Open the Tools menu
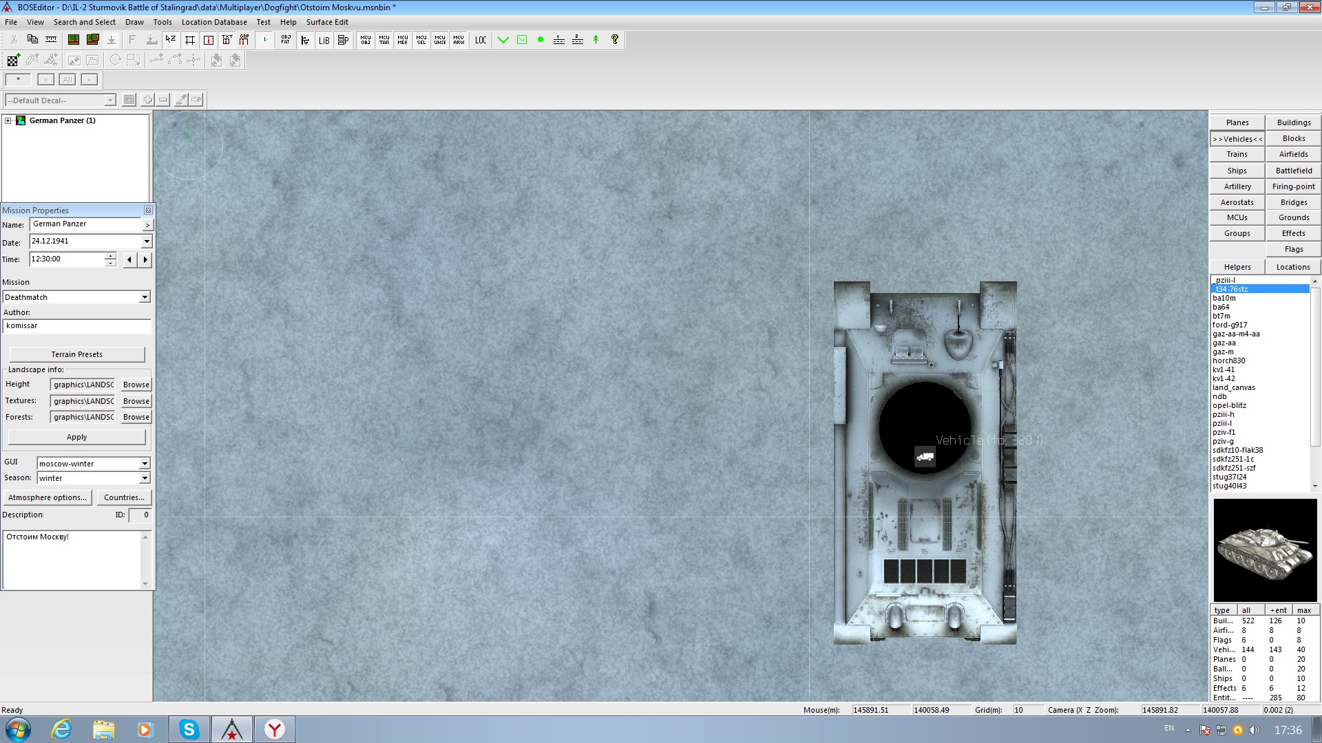Screen dimensions: 1322x743 tap(162, 22)
